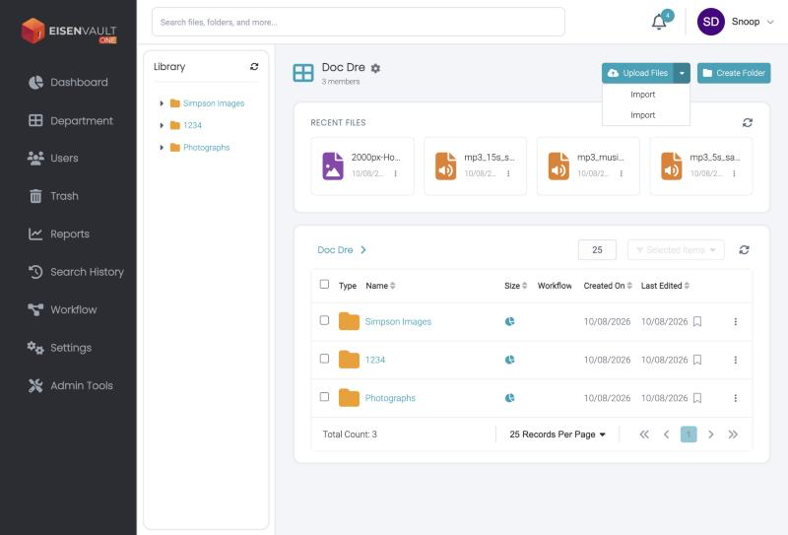Click the EisenVault One logo
This screenshot has width=788, height=535.
click(69, 31)
